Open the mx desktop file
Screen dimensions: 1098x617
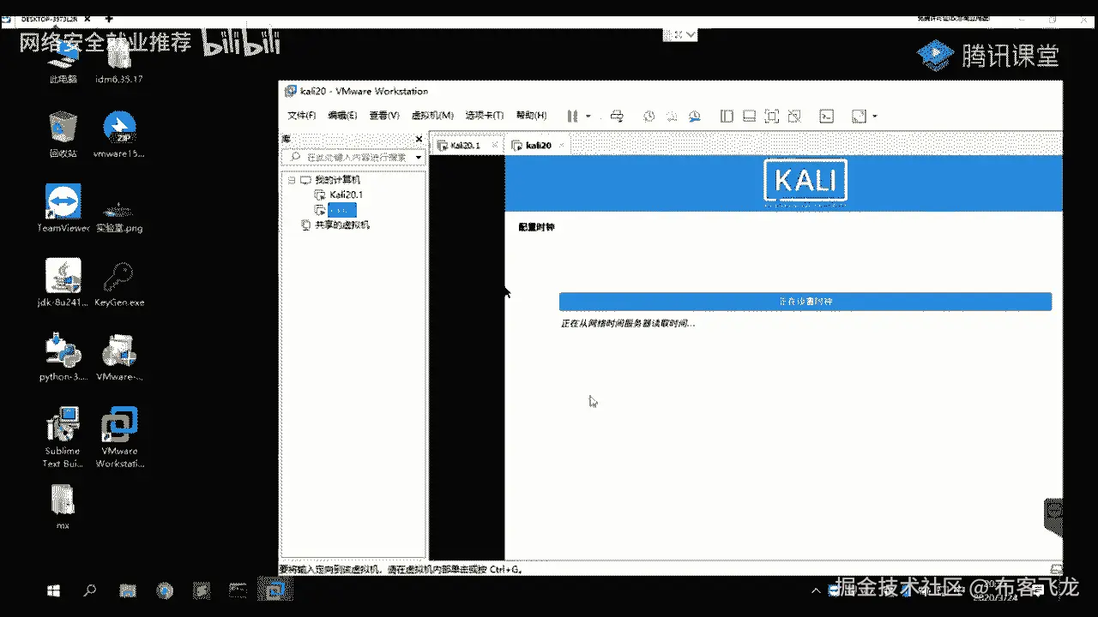pyautogui.click(x=63, y=507)
